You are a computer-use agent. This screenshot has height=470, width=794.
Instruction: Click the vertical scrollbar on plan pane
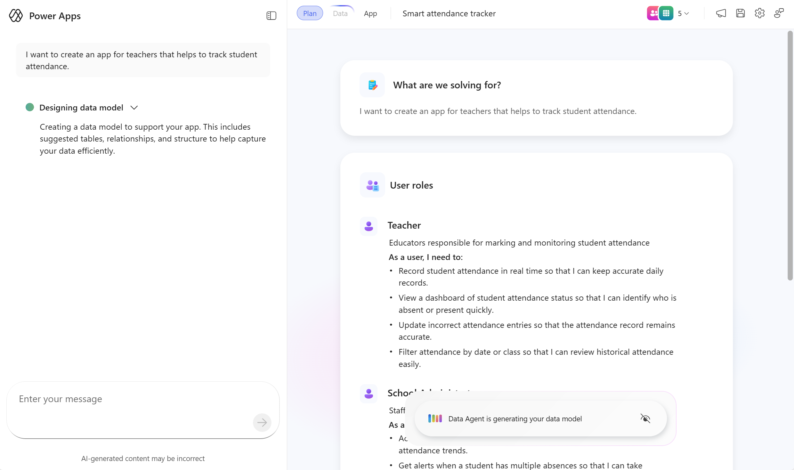click(790, 155)
